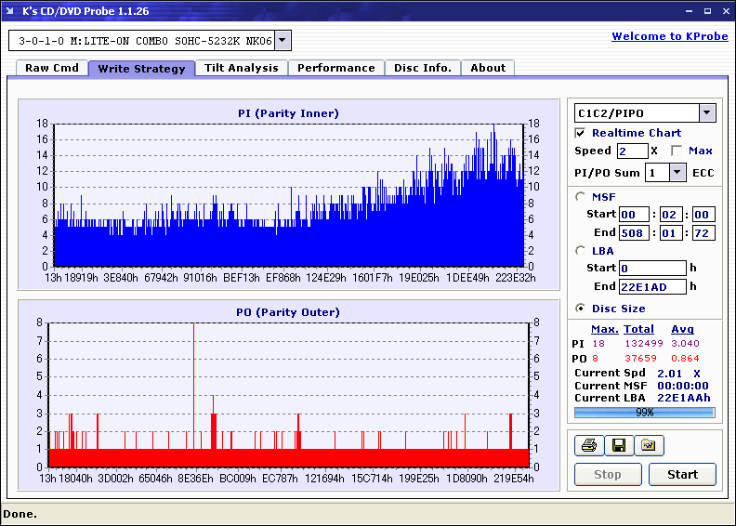Choose the Disc Size radio option

click(x=582, y=309)
